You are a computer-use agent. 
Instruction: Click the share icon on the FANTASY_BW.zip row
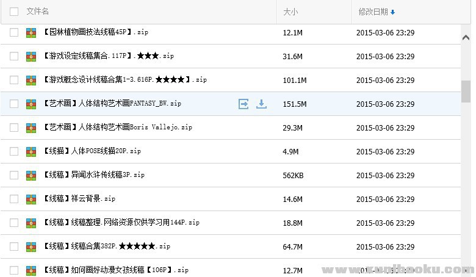(x=243, y=104)
